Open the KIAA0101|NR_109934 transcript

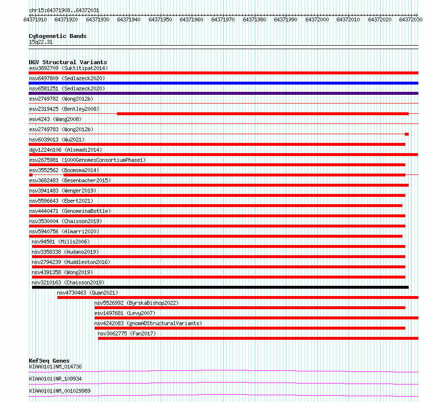[55, 379]
